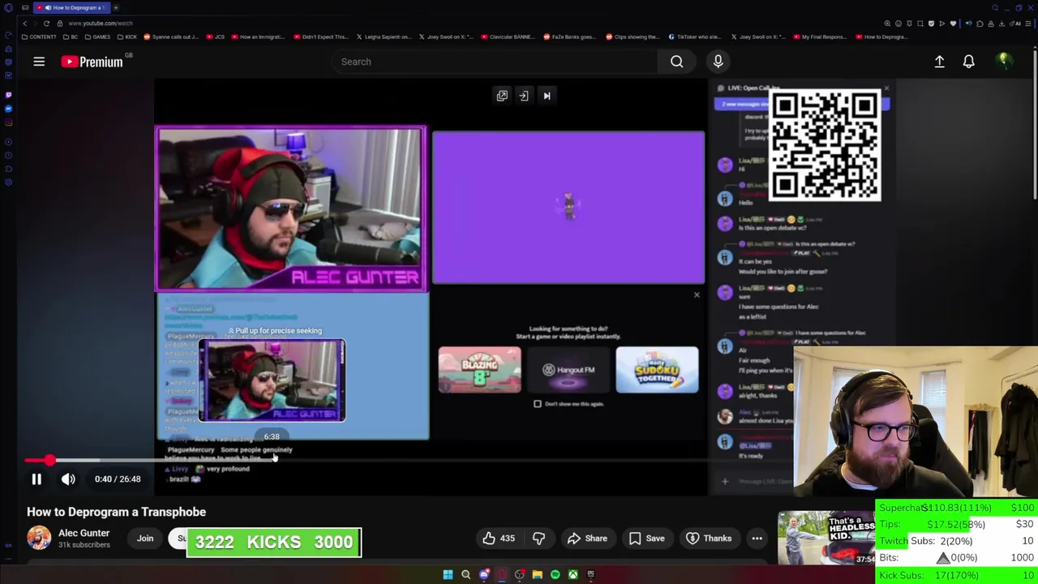This screenshot has height=584, width=1038.
Task: Open the Leigha Sapienti bookmark
Action: point(384,36)
